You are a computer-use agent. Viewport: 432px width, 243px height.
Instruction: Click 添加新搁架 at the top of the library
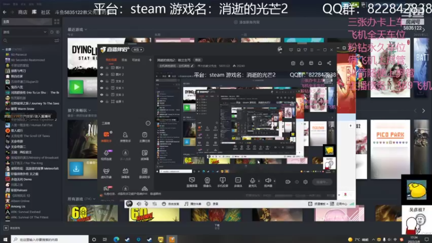[x=247, y=22]
